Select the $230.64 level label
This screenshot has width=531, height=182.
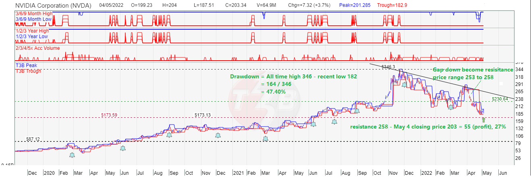pyautogui.click(x=500, y=98)
